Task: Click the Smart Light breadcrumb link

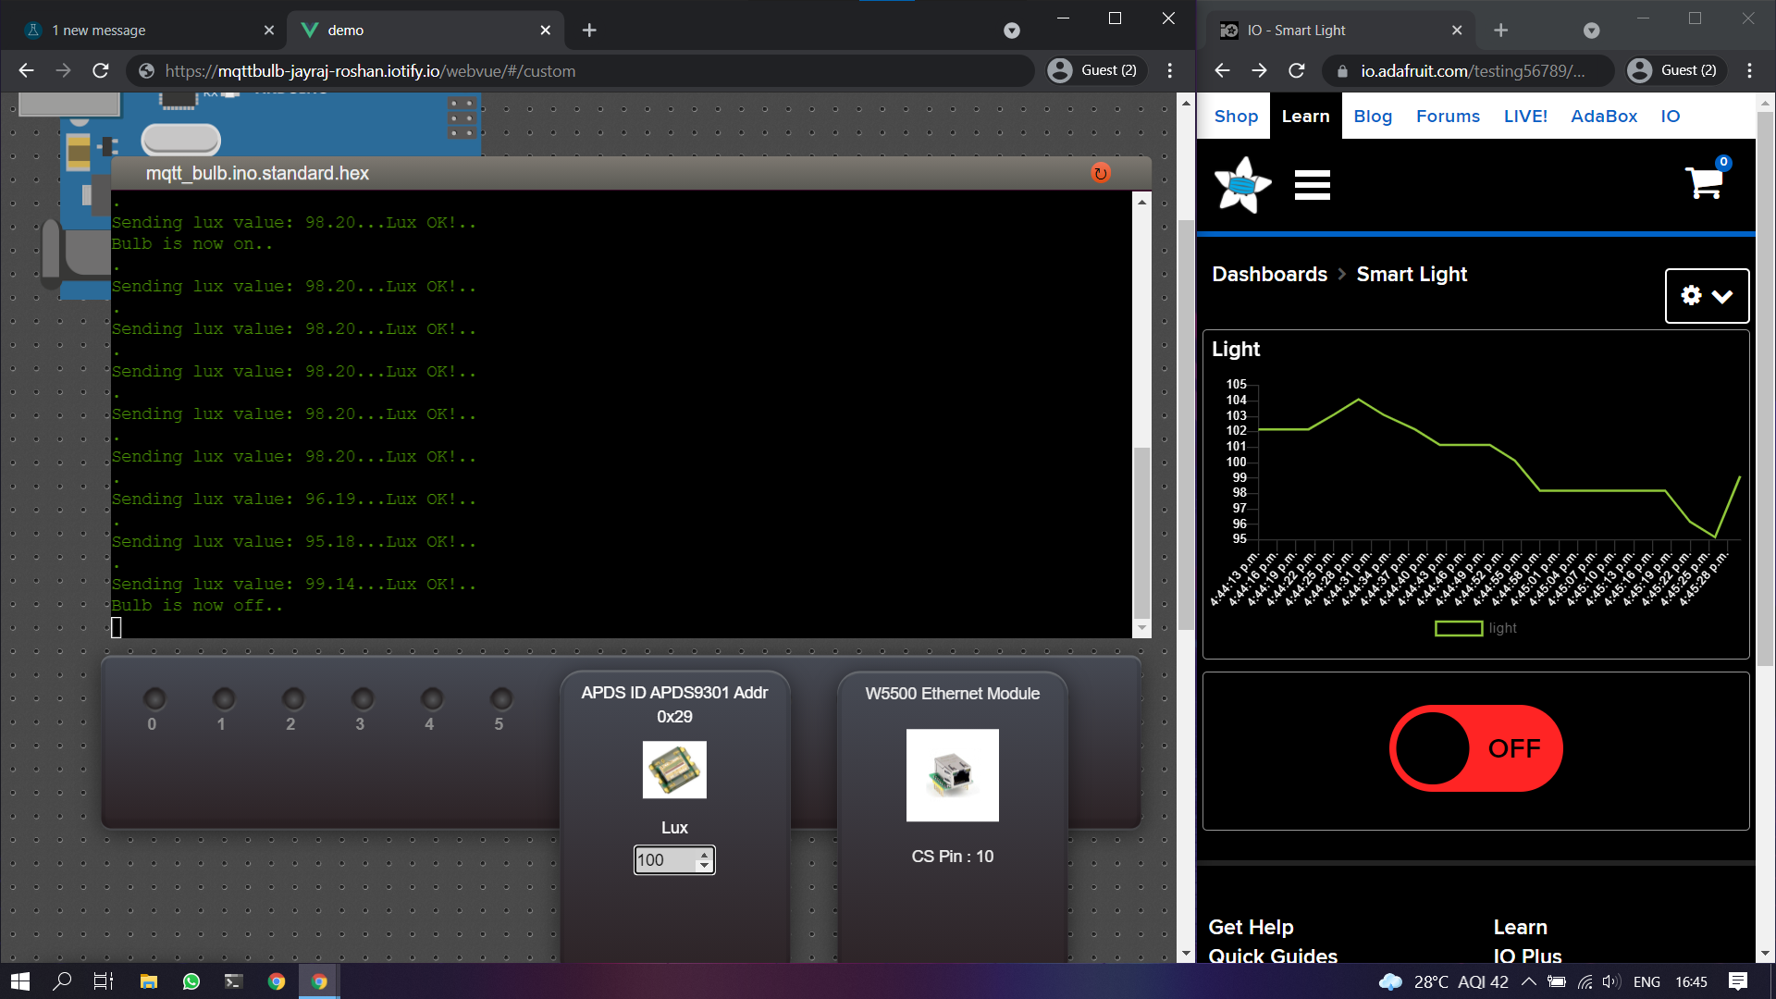Action: pos(1412,275)
